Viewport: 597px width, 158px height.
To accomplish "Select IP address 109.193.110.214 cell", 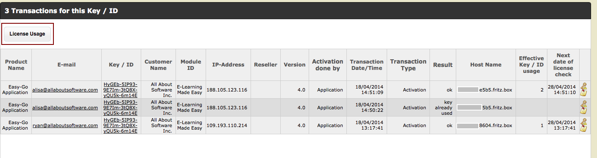I will pyautogui.click(x=228, y=125).
